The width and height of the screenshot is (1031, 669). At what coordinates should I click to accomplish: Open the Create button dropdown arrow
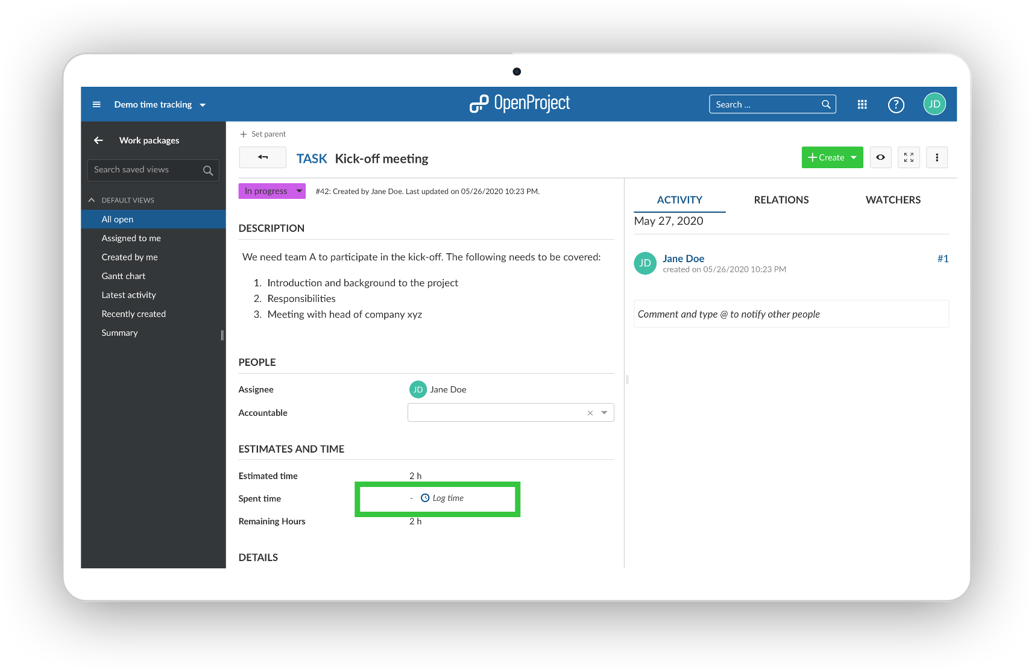pyautogui.click(x=854, y=157)
